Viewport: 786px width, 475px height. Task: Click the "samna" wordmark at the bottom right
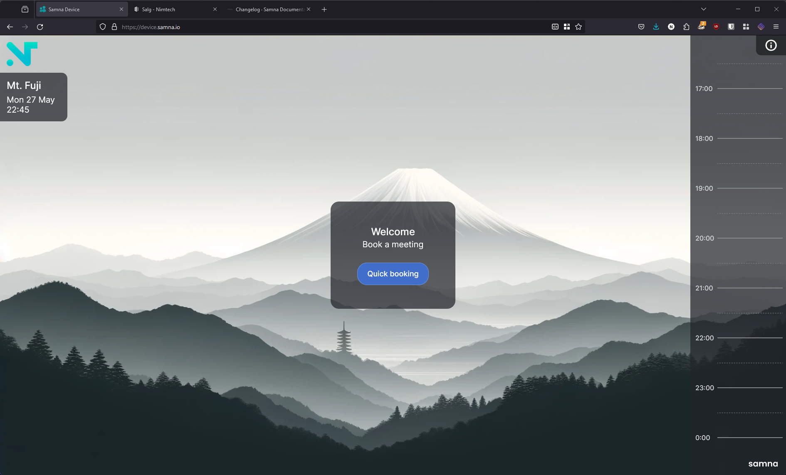click(763, 464)
